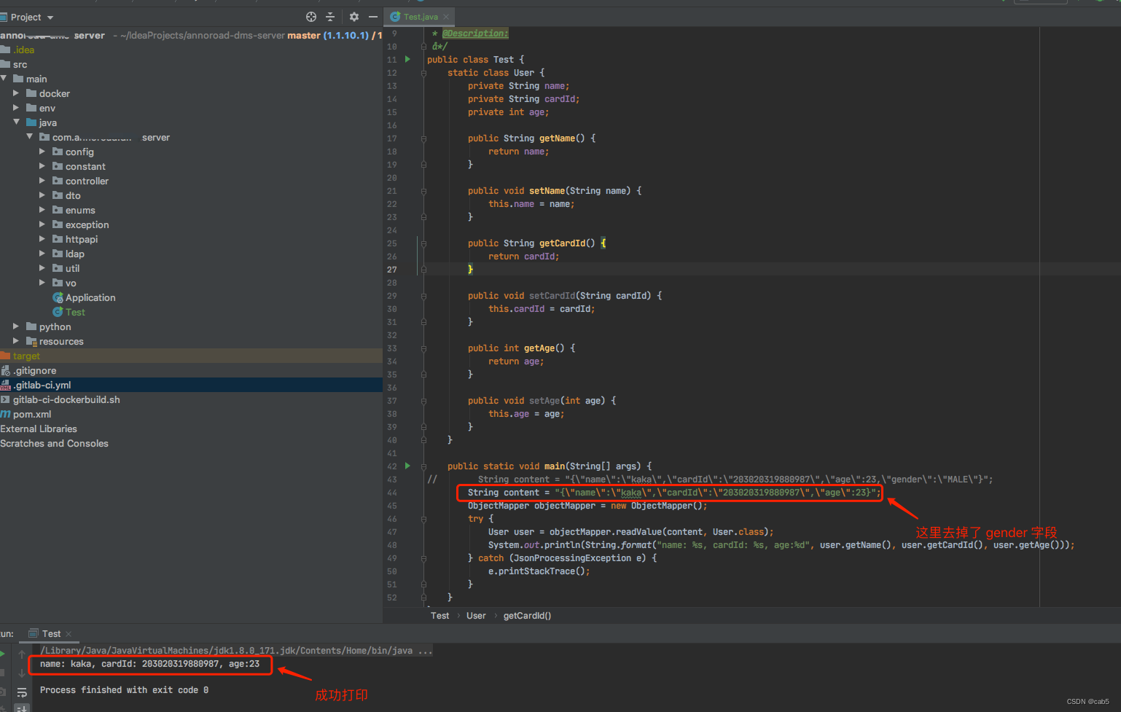Click line 44 String content code
Screen dimensions: 1121x712
[673, 493]
